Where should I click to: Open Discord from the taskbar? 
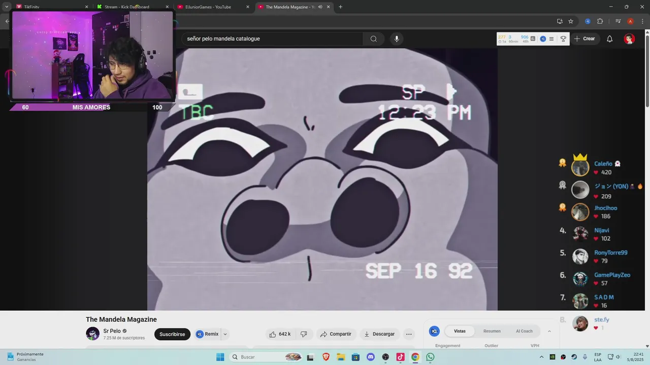click(371, 357)
